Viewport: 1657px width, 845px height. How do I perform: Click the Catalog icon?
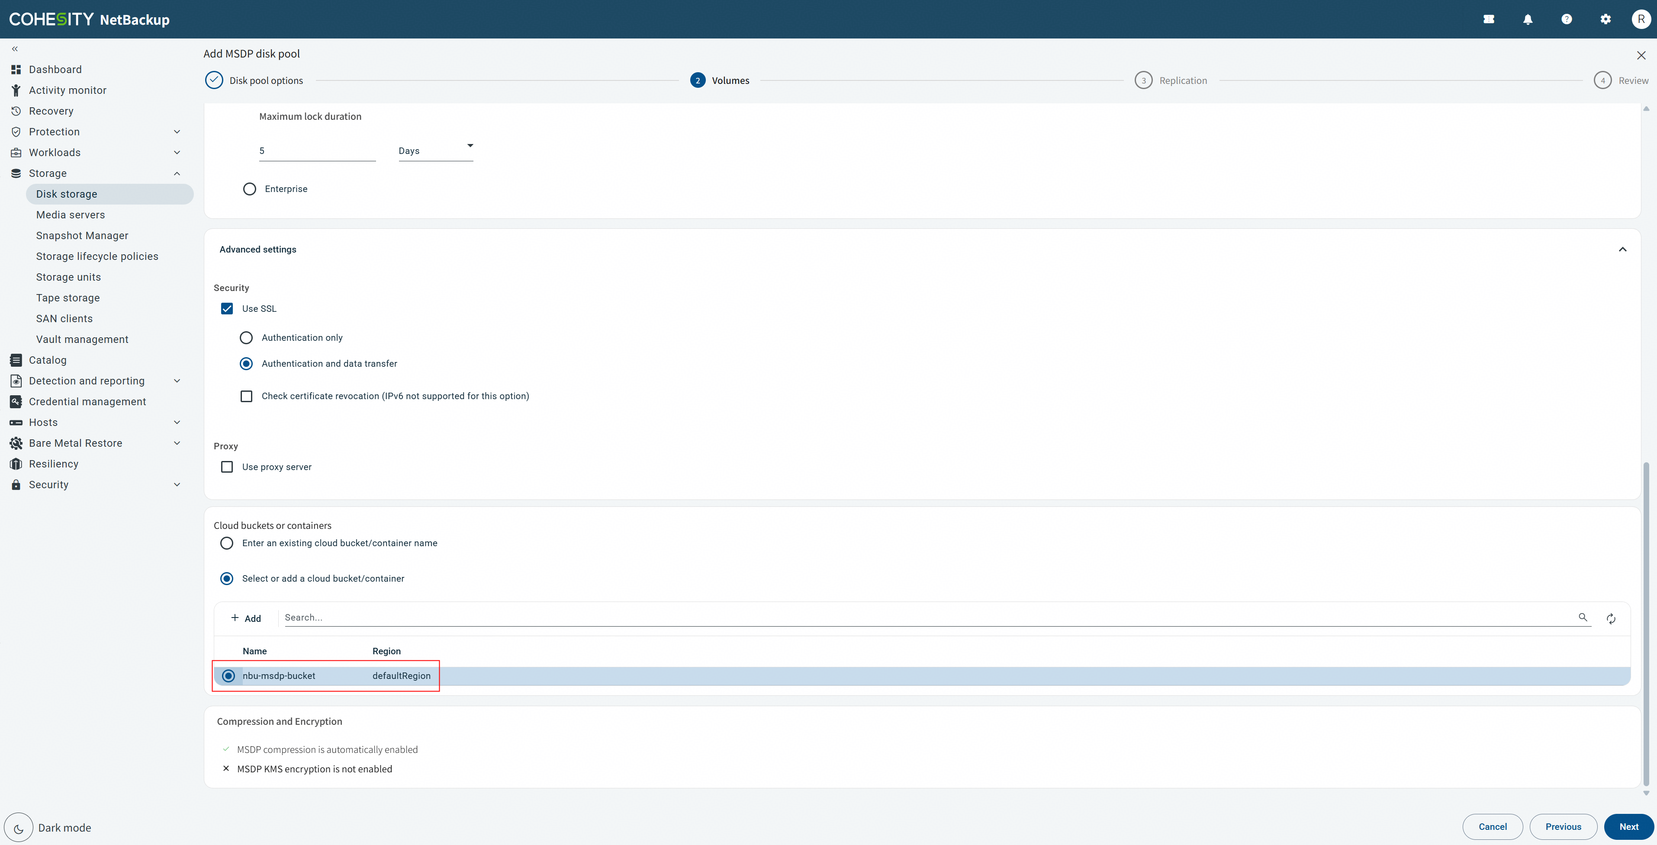16,360
